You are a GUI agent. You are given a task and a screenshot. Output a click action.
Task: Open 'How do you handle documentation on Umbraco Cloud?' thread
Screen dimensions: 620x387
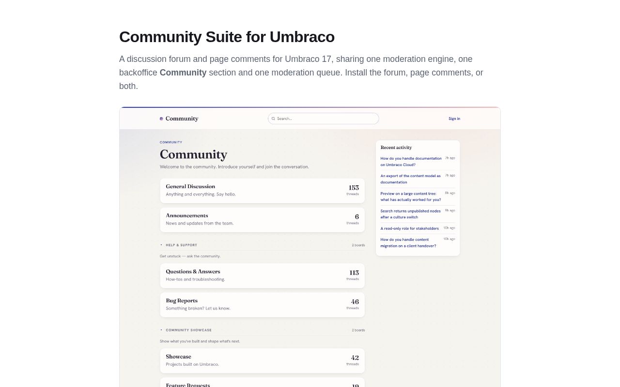(x=411, y=162)
